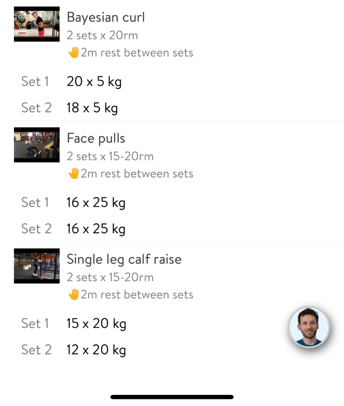Select the Single leg calf raise title
Image resolution: width=344 pixels, height=406 pixels.
[124, 260]
